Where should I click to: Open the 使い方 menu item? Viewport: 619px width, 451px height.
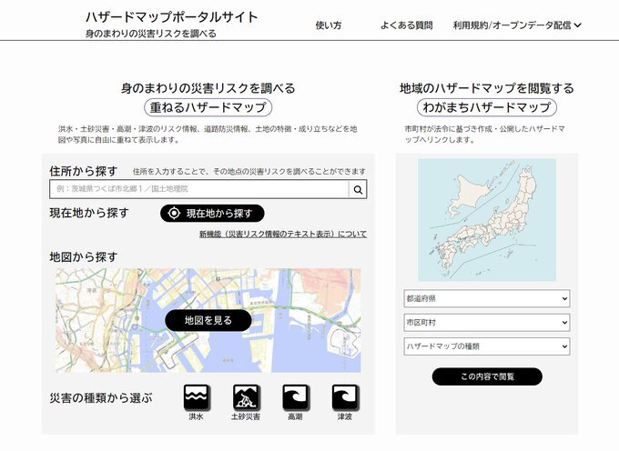tap(328, 25)
